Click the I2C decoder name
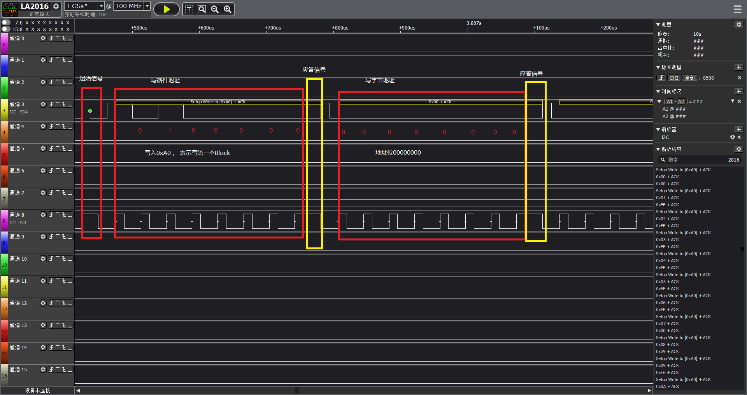Screen dimensions: 747x395 coord(665,137)
